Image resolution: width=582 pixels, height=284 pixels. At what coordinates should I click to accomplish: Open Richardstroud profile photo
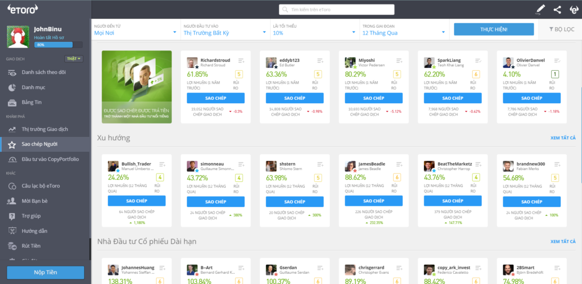click(x=192, y=62)
